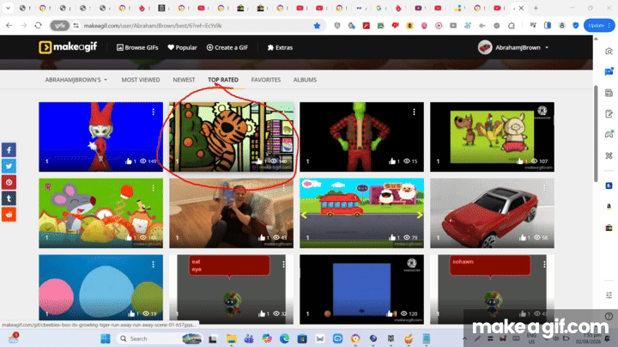Open Browse GIFs page
Image resolution: width=618 pixels, height=347 pixels.
coord(137,47)
